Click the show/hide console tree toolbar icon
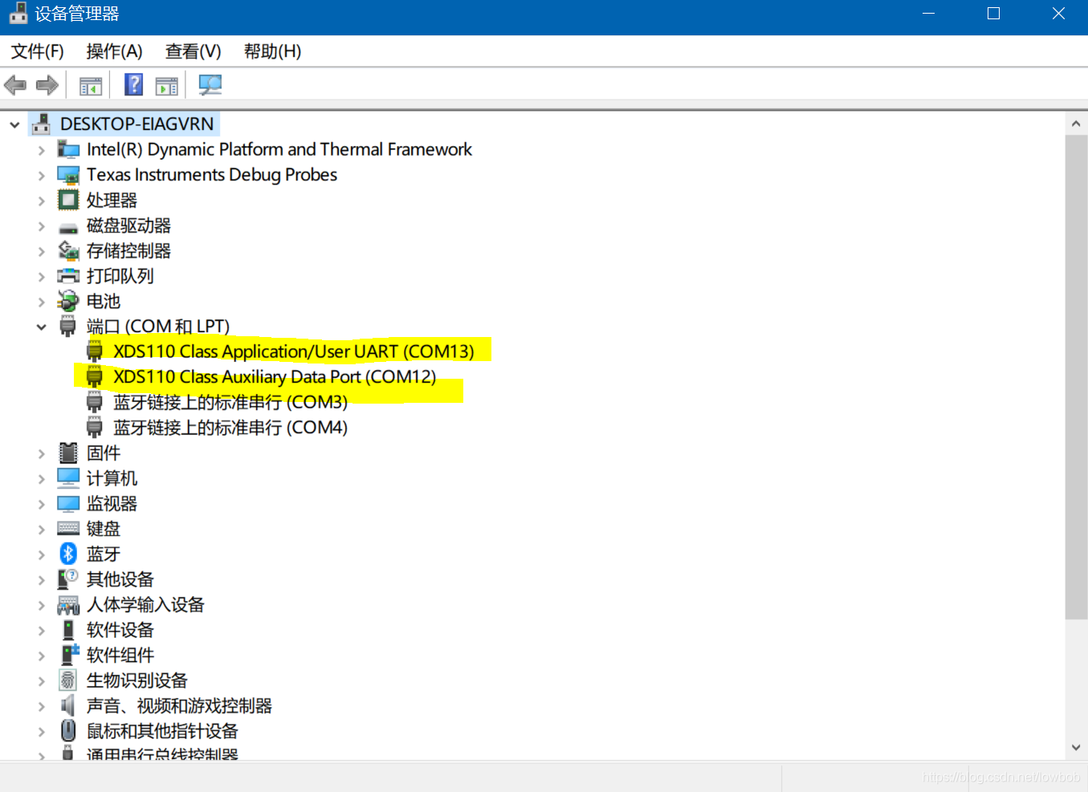Image resolution: width=1088 pixels, height=792 pixels. (x=90, y=84)
